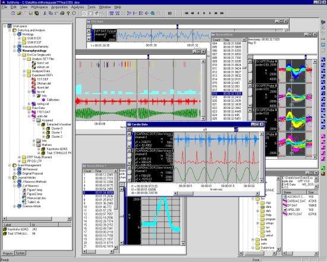This screenshot has width=327, height=262.
Task: Click the Name column header in file list
Action: 294,192
